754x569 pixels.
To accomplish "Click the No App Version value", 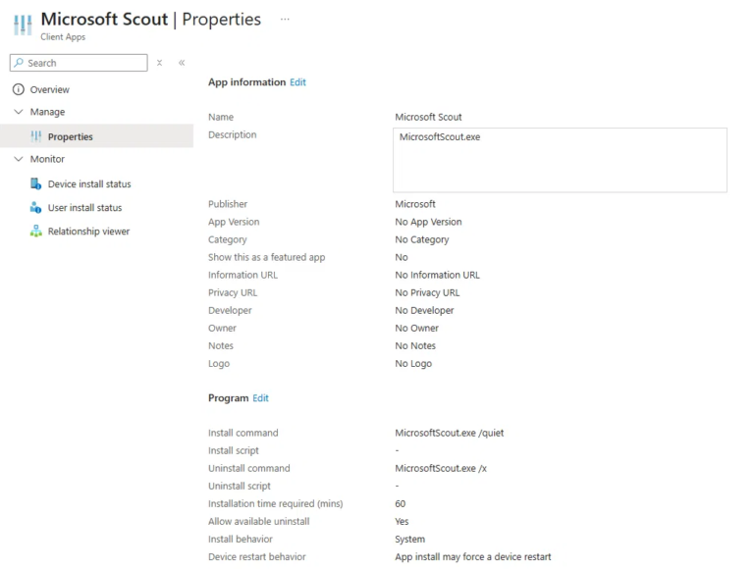I will (x=428, y=222).
